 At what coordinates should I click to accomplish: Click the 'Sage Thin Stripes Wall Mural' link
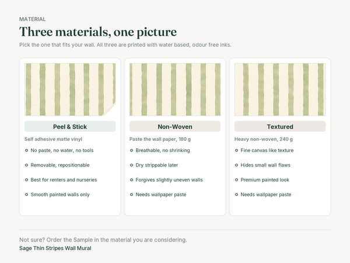click(x=55, y=248)
